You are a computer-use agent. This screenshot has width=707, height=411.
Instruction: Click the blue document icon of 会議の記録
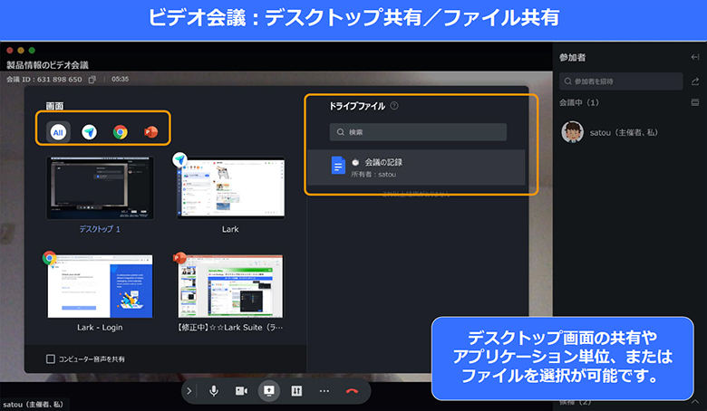[338, 165]
